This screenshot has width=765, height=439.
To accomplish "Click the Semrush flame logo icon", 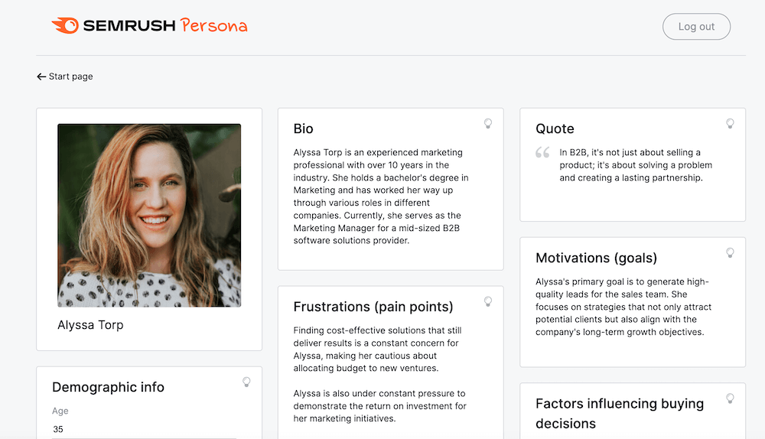I will (65, 26).
